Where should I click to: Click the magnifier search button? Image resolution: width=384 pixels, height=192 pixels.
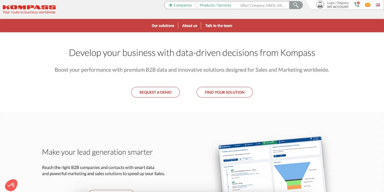click(296, 5)
